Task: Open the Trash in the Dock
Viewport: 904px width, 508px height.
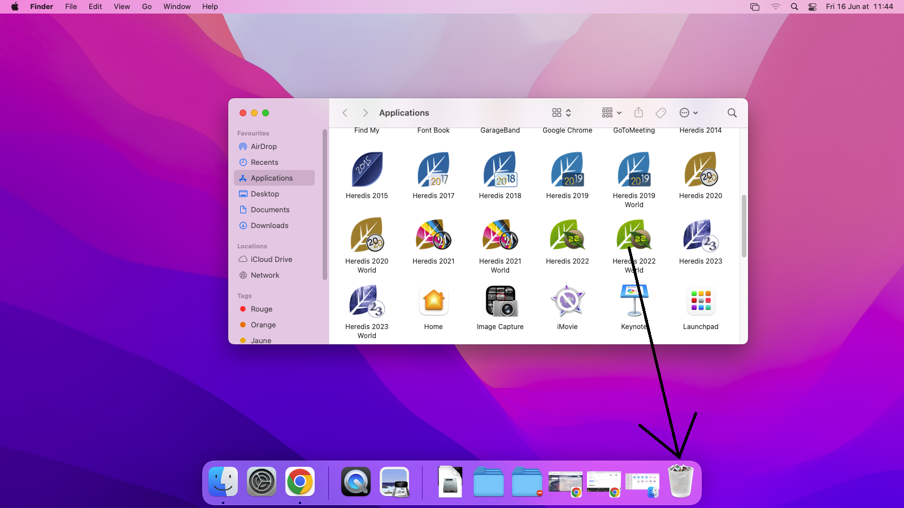Action: [x=680, y=481]
